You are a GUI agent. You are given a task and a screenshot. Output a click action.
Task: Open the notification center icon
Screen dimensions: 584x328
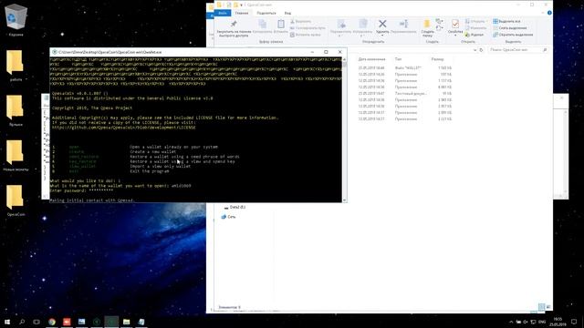point(574,322)
